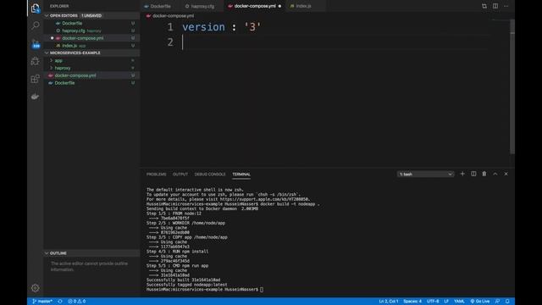Image resolution: width=542 pixels, height=305 pixels.
Task: Click the open changes icon in editor toolbar
Action: coord(484,6)
